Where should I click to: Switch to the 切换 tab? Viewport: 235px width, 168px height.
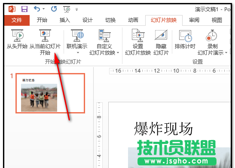(x=110, y=20)
